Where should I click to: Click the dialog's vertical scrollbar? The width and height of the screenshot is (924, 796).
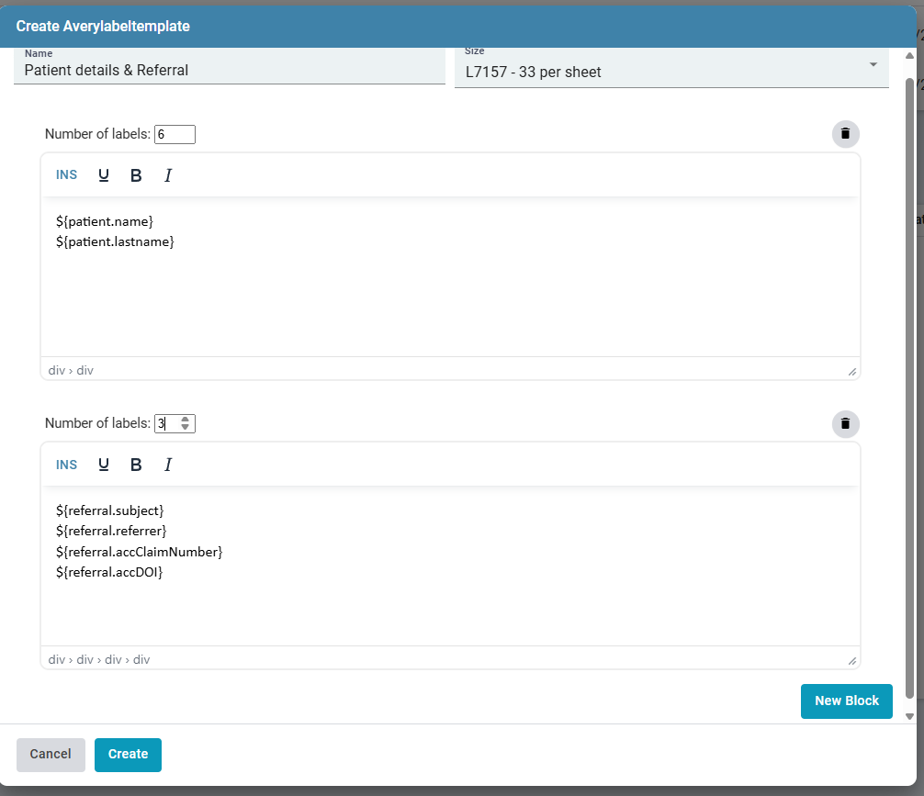coord(909,367)
